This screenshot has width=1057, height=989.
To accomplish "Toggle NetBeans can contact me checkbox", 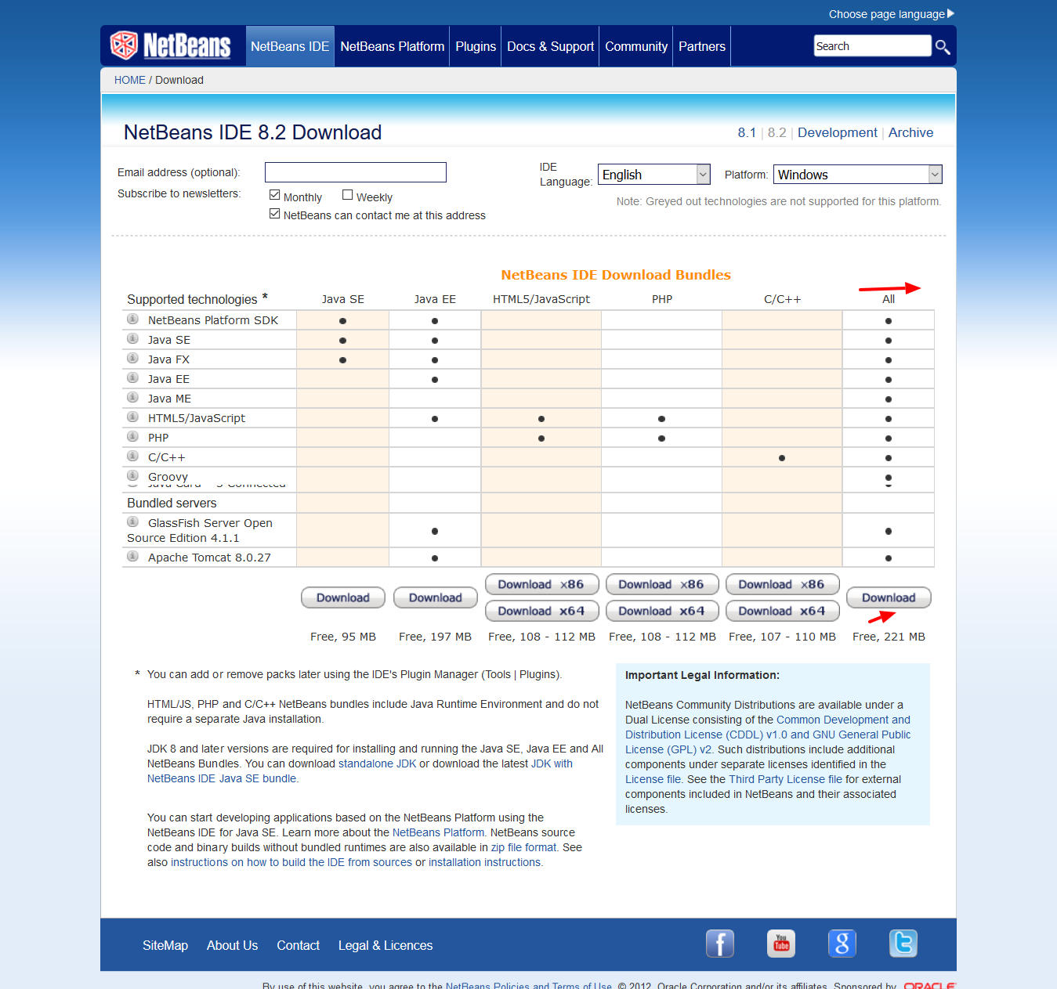I will 274,214.
